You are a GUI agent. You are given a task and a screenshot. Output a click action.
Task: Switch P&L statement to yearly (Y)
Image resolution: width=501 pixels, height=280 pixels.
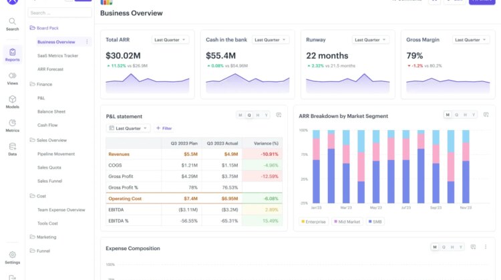pos(266,115)
